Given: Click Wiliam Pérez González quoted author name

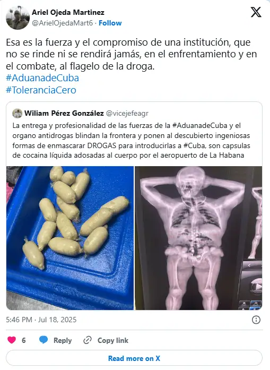Looking at the screenshot, I should point(64,113).
